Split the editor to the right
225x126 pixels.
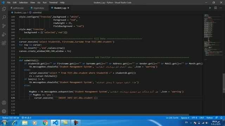[216, 8]
